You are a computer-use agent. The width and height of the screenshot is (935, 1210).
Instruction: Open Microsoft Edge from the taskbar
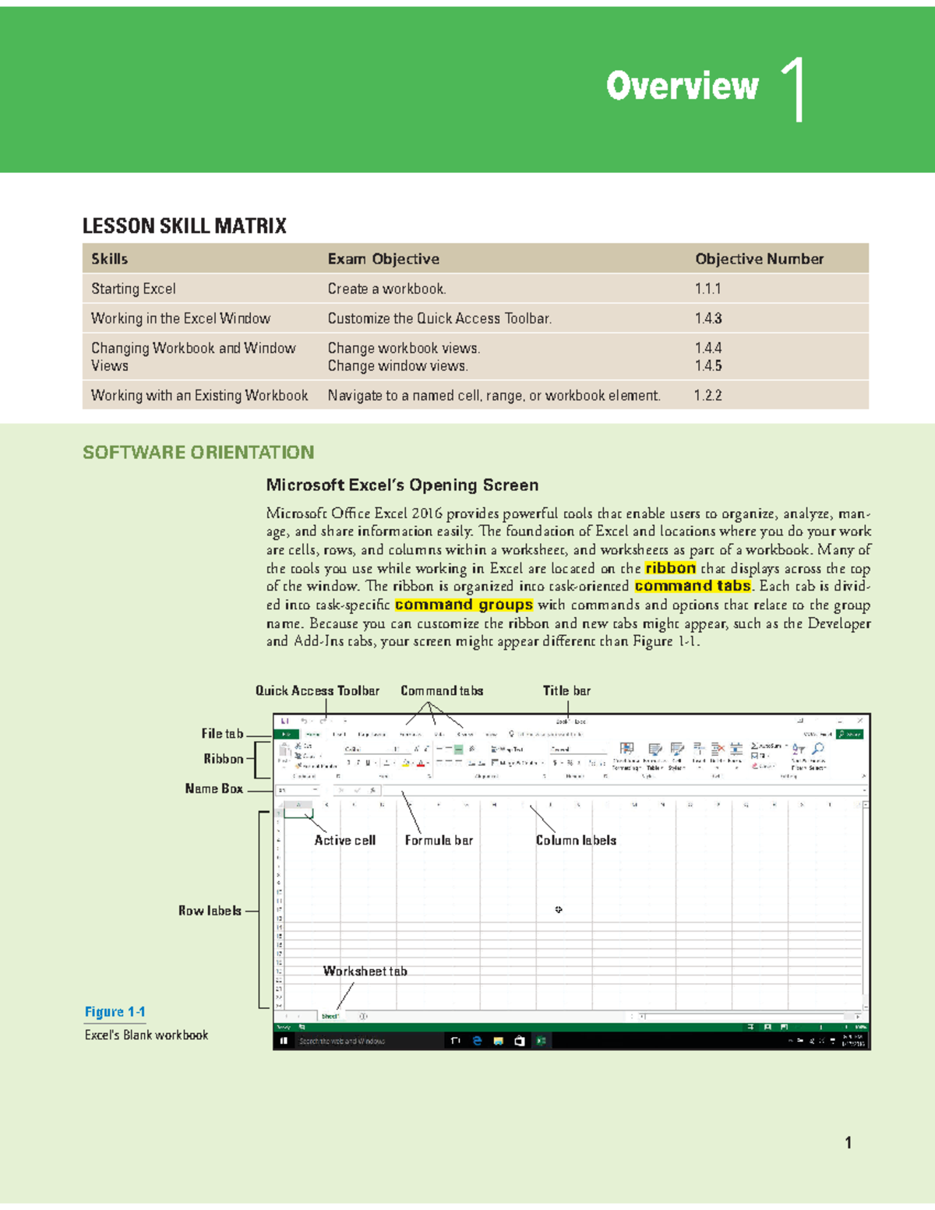(x=476, y=1040)
